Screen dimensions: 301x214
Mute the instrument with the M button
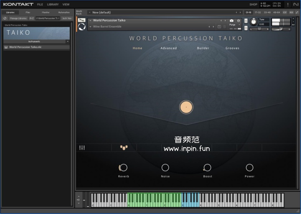click(246, 28)
